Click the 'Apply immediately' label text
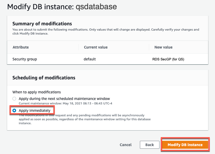 (x=34, y=110)
